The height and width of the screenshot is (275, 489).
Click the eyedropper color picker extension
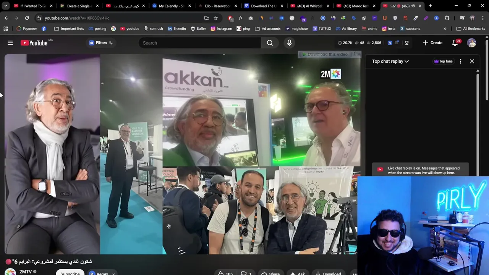(416, 18)
